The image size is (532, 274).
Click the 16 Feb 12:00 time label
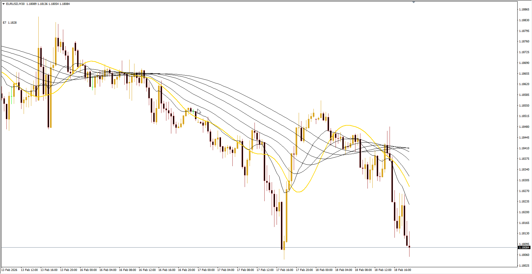[x=147, y=270]
